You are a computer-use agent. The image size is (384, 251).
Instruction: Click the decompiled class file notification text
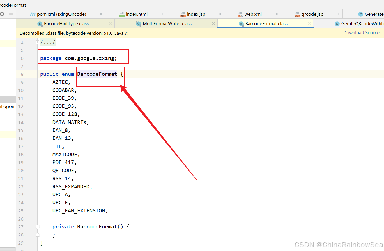pos(74,33)
